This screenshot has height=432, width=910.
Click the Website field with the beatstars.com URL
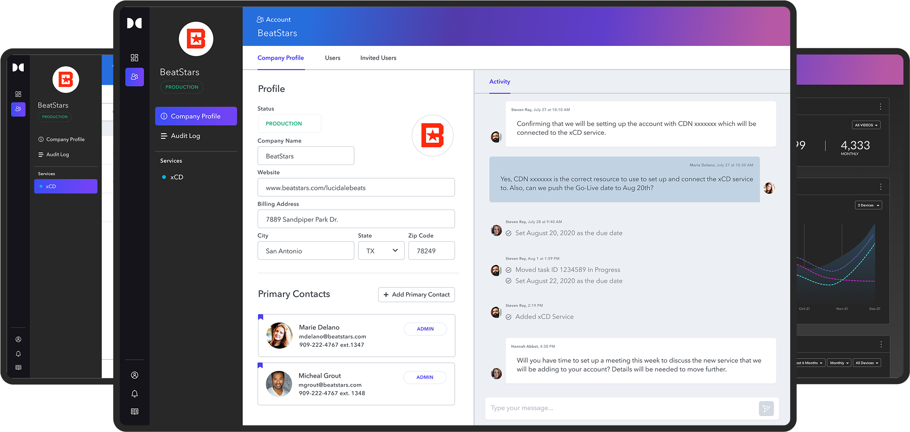[356, 188]
